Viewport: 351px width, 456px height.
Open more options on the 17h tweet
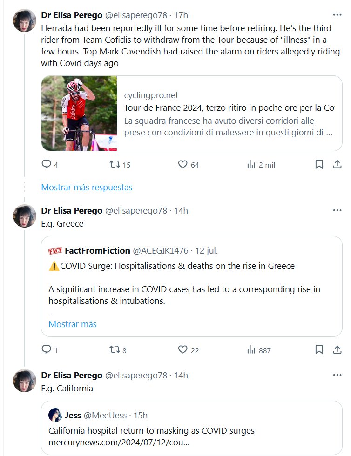pyautogui.click(x=337, y=15)
